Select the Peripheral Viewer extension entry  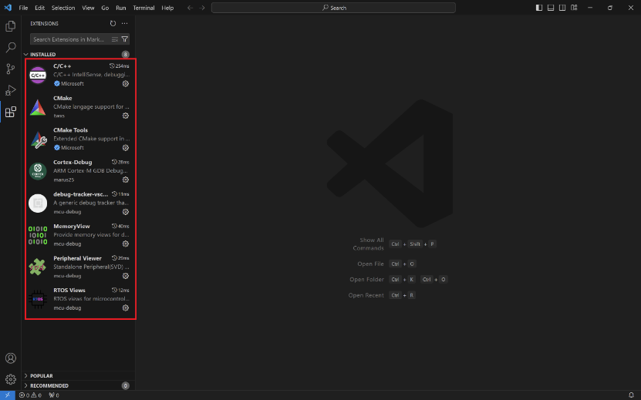pyautogui.click(x=79, y=267)
